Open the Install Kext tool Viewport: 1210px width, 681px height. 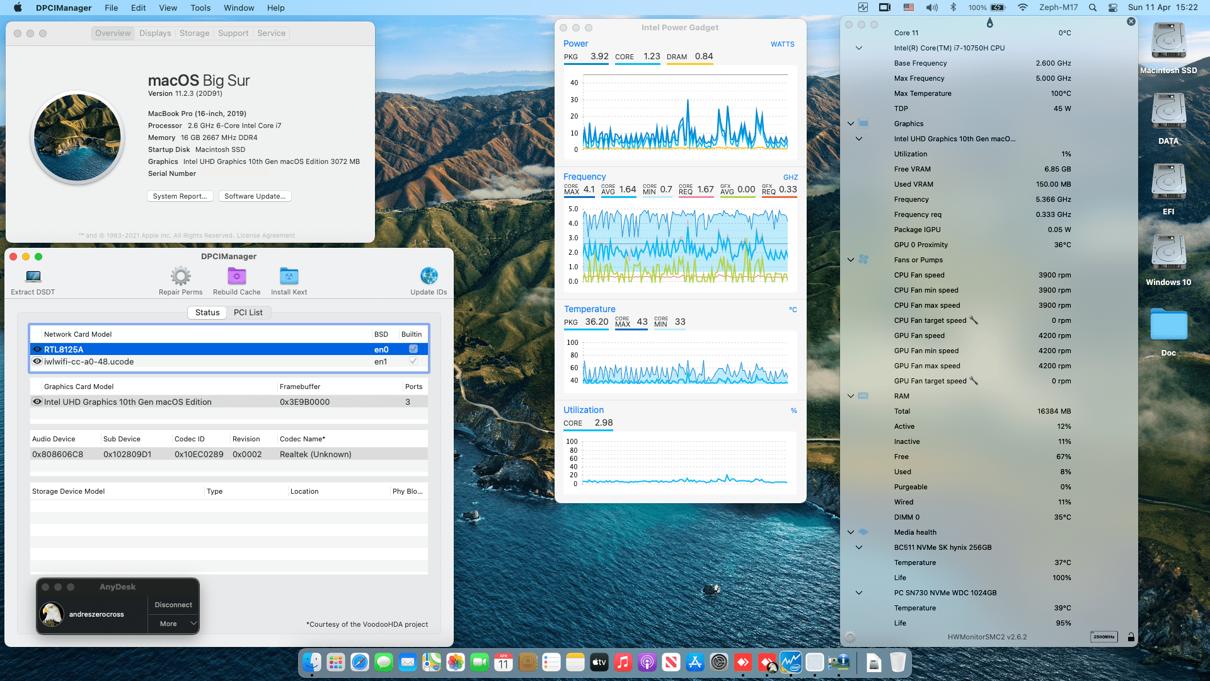coord(289,276)
